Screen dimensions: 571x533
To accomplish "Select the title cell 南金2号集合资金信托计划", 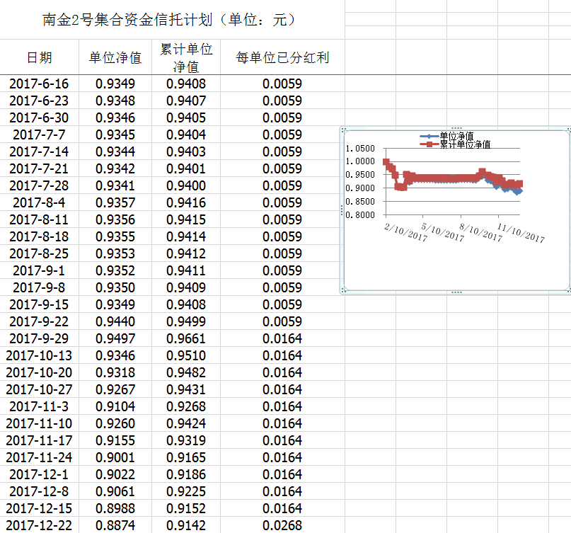I will tap(170, 20).
